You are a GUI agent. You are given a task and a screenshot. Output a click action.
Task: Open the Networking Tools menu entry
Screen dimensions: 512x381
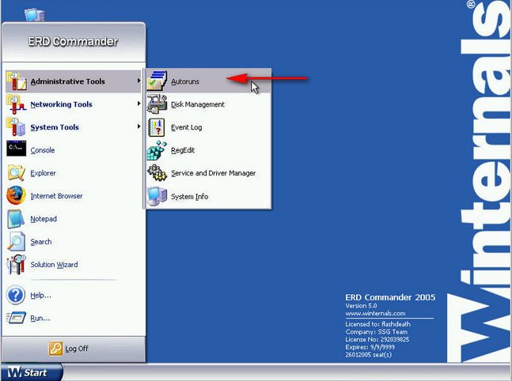click(x=74, y=104)
